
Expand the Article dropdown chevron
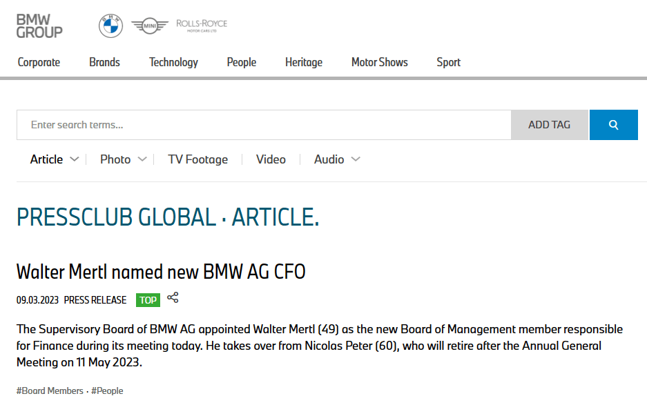click(75, 159)
